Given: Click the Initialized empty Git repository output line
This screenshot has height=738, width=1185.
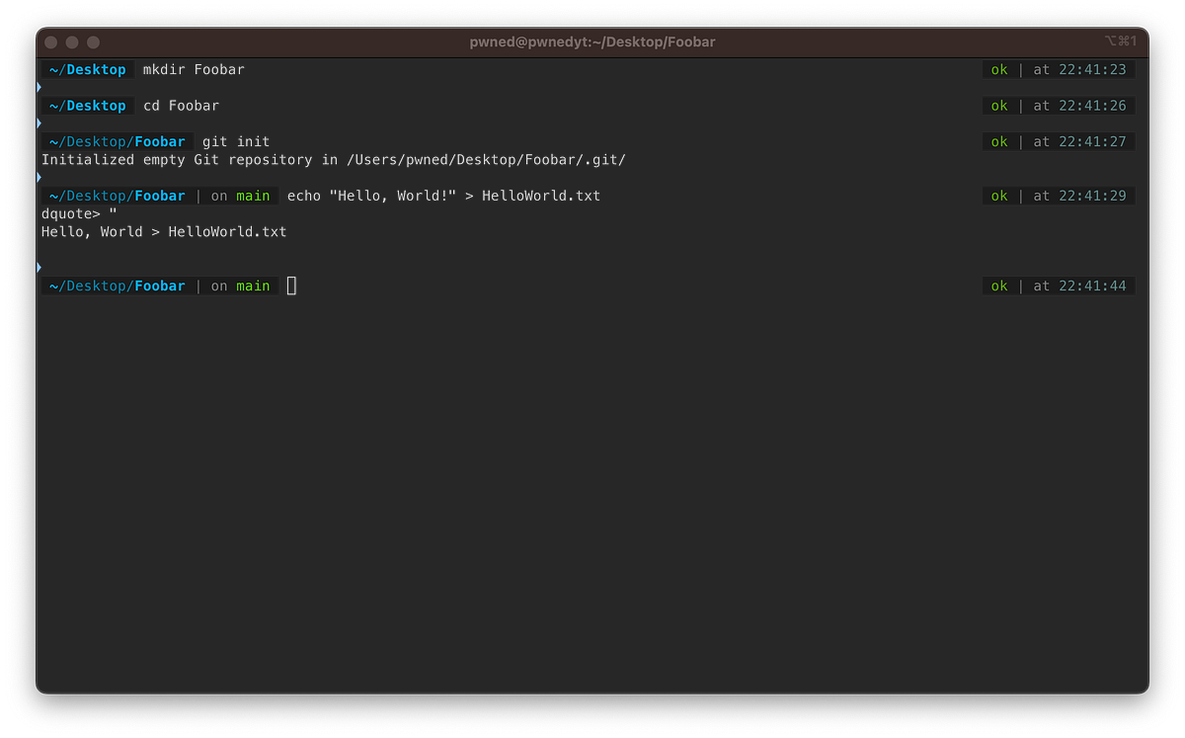Looking at the screenshot, I should tap(332, 159).
